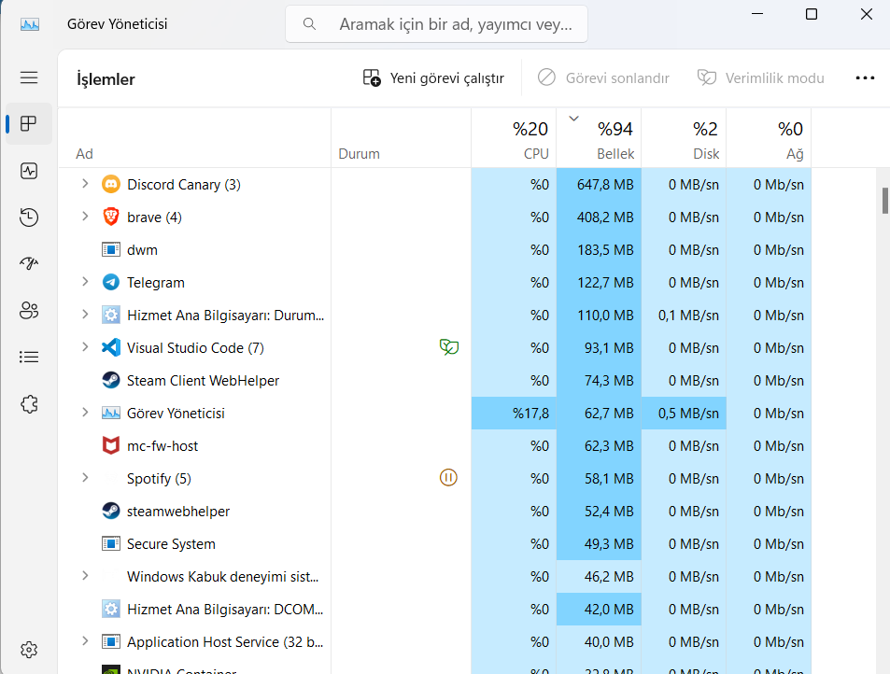Select the 0,1 MB/sn disk value
The height and width of the screenshot is (674, 890).
tap(688, 316)
